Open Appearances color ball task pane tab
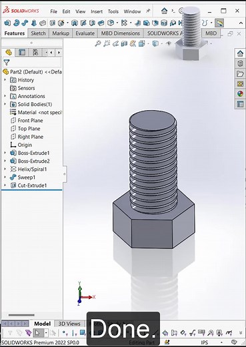This screenshot has height=347, width=246. click(x=240, y=94)
